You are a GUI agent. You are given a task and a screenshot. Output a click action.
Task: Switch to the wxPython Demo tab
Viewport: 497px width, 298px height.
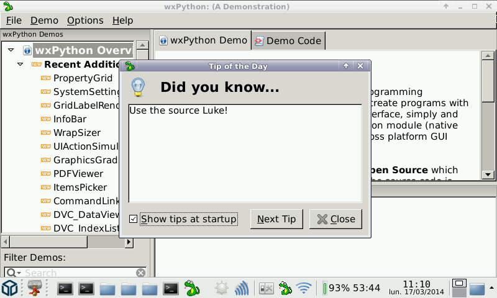tap(203, 40)
